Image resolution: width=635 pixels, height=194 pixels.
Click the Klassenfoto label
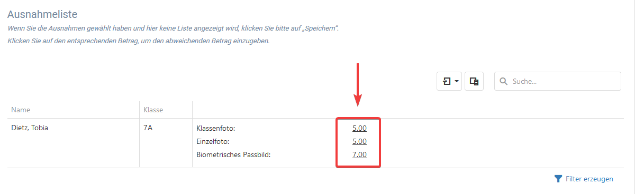pos(215,128)
